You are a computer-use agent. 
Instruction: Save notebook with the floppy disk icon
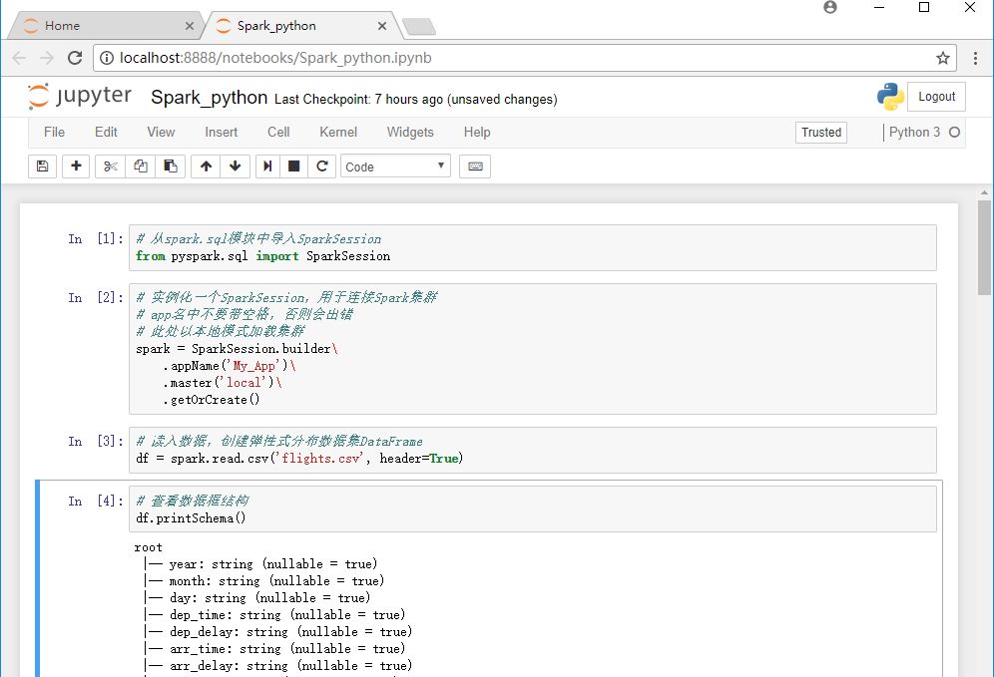click(x=43, y=167)
